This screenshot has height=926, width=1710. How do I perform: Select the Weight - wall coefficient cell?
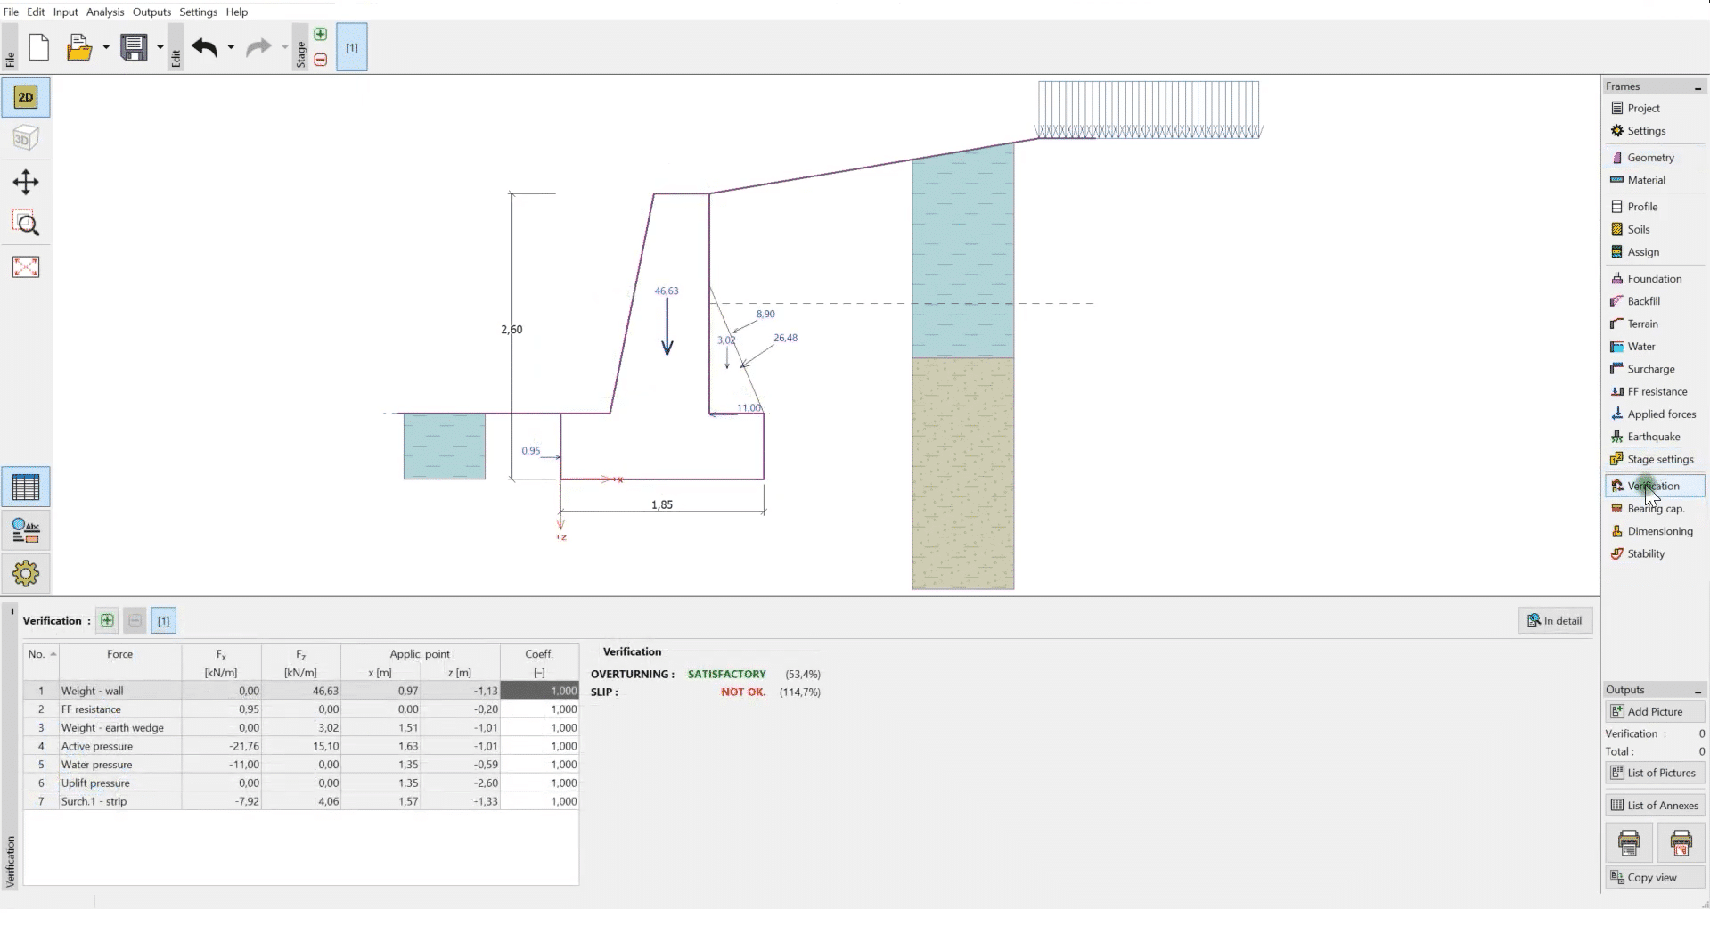coord(540,691)
